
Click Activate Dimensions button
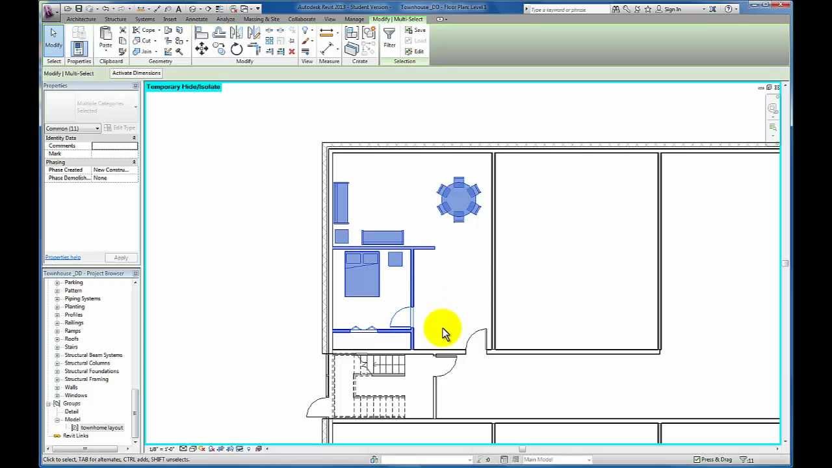[x=136, y=73]
